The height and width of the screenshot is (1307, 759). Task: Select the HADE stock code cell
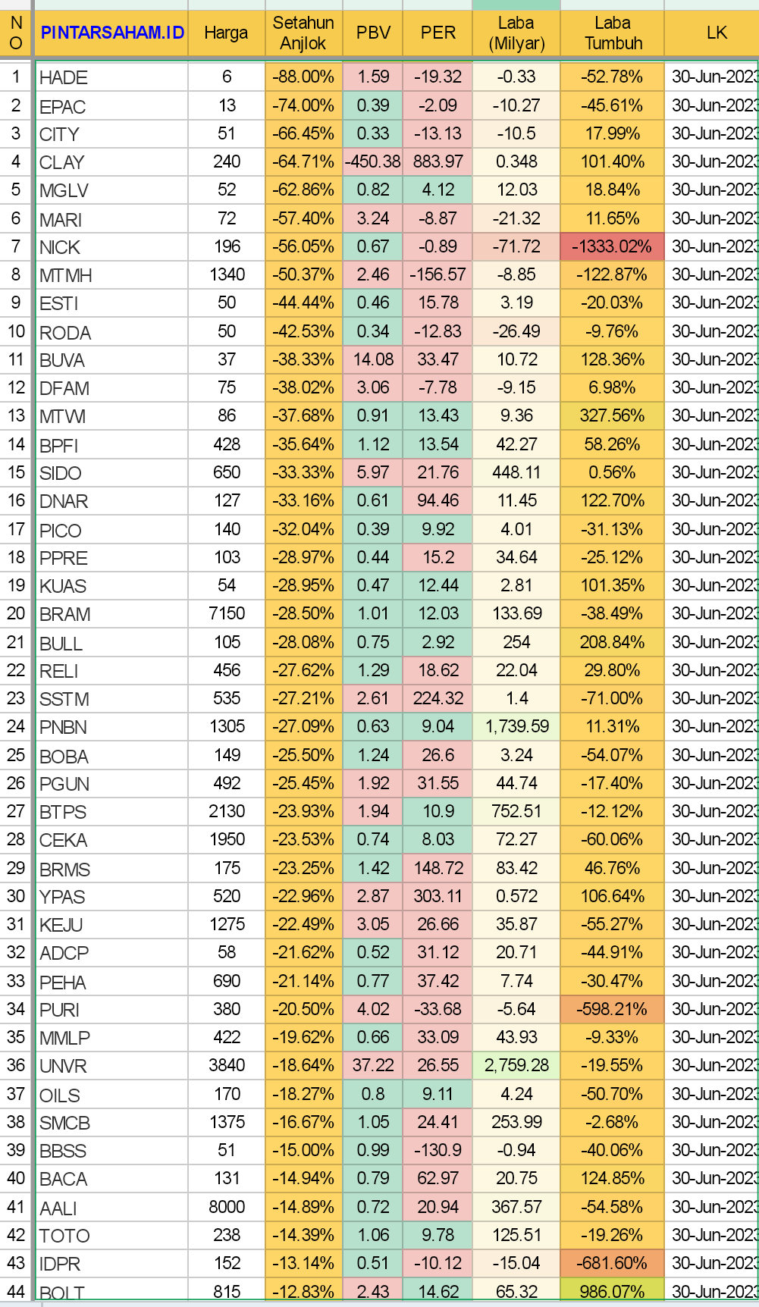111,77
